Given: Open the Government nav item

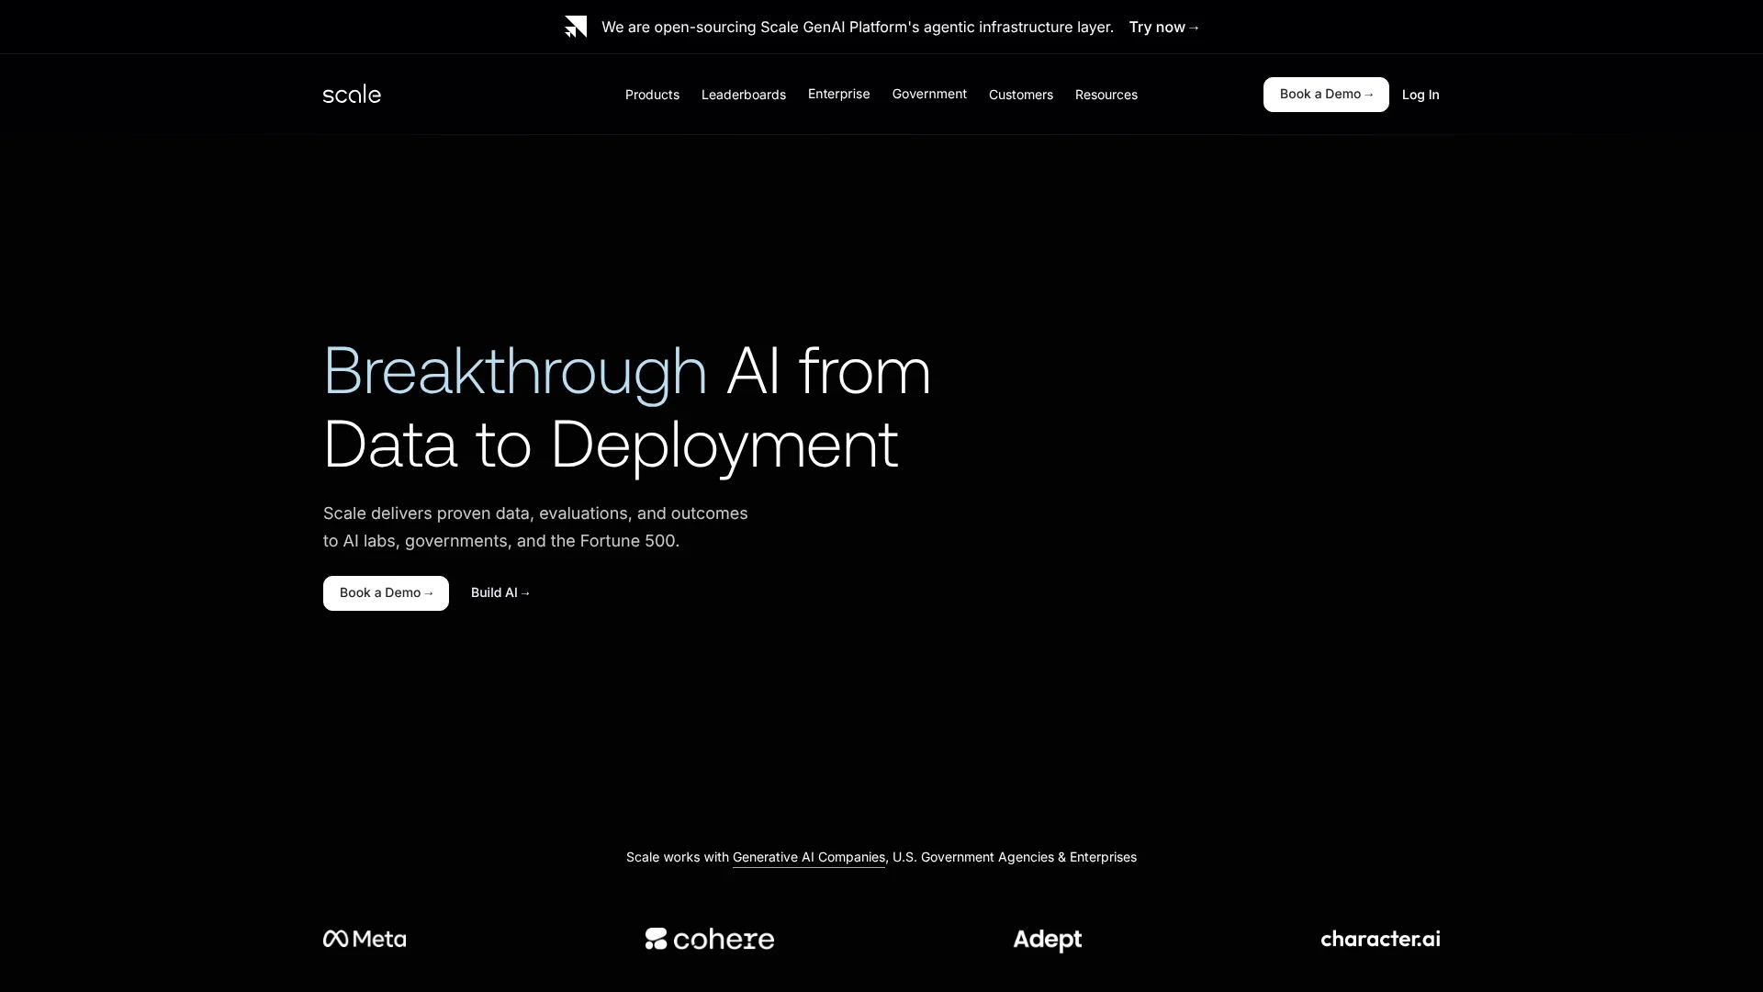Looking at the screenshot, I should click(x=929, y=94).
